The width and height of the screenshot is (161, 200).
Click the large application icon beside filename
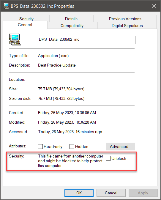[15, 40]
